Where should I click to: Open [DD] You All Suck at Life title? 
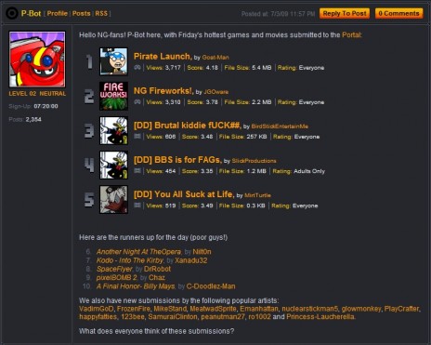[x=184, y=194]
